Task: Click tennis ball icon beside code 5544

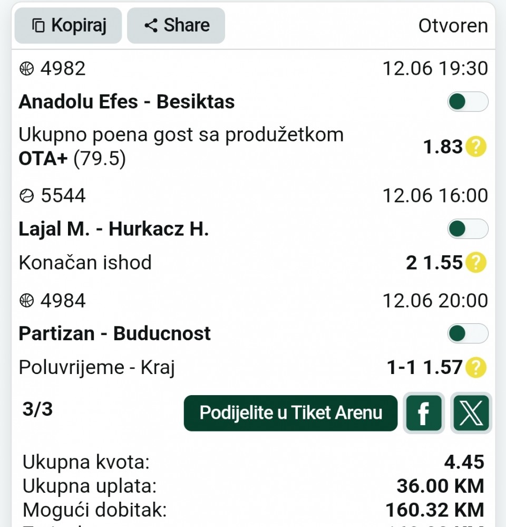Action: [x=27, y=196]
